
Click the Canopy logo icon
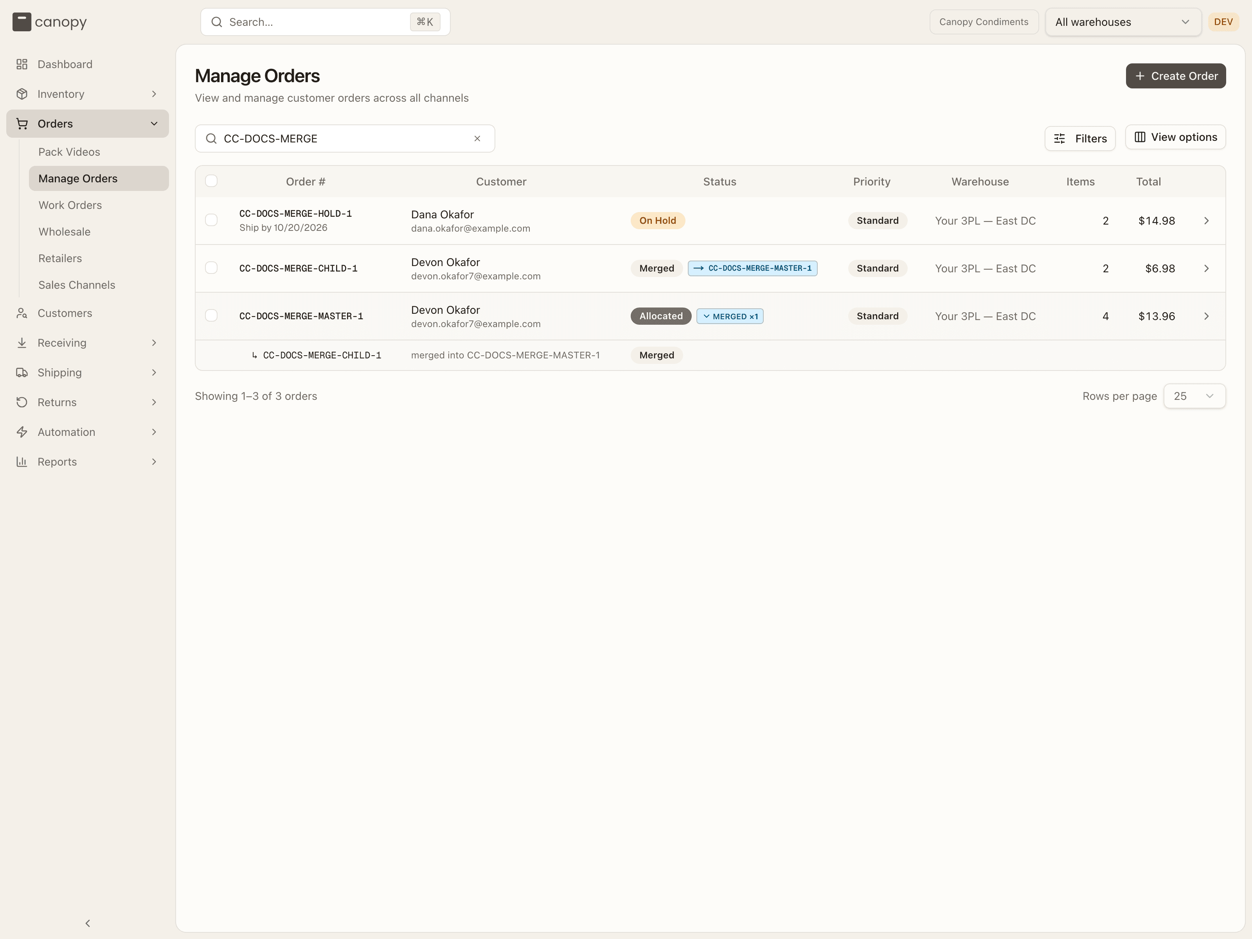tap(22, 22)
